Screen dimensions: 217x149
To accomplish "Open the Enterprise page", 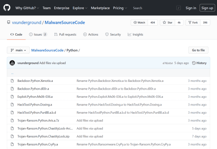I will 62,8.
